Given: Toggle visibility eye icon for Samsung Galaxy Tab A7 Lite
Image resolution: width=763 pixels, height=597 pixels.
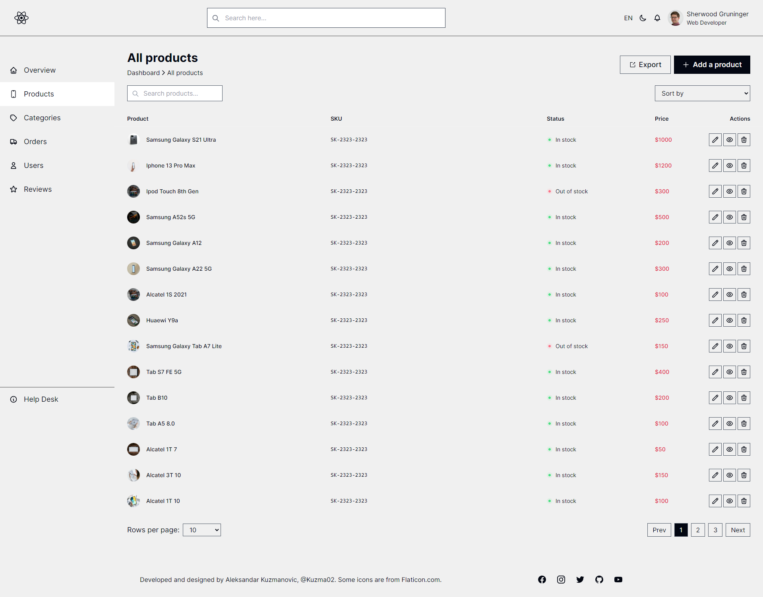Looking at the screenshot, I should pyautogui.click(x=730, y=346).
